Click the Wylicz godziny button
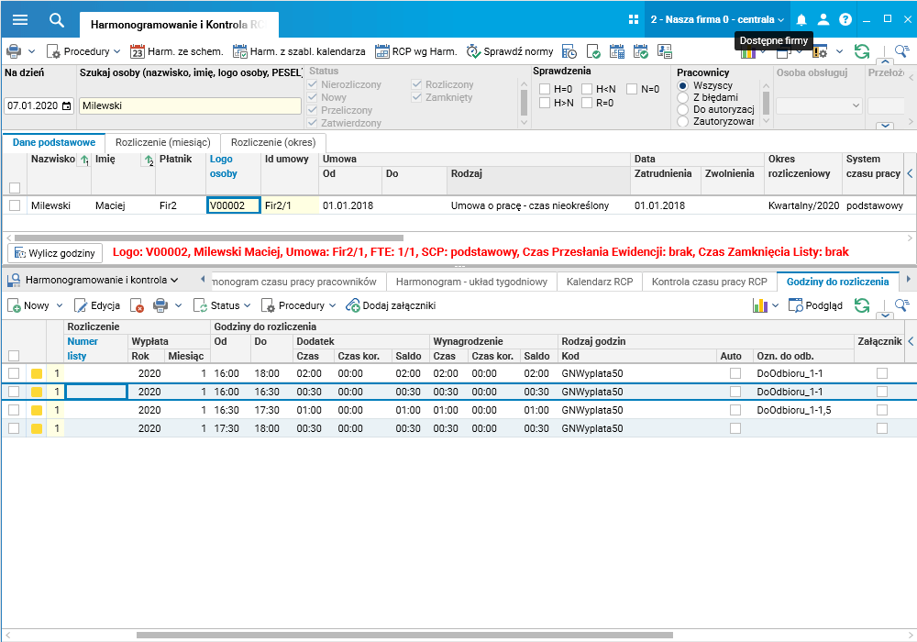The height and width of the screenshot is (642, 917). [x=54, y=252]
